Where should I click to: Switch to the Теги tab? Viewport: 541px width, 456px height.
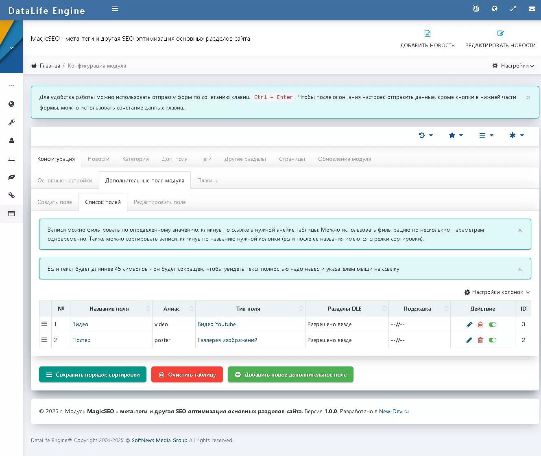(206, 159)
